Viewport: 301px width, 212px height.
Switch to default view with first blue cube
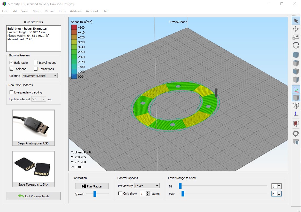click(x=296, y=55)
